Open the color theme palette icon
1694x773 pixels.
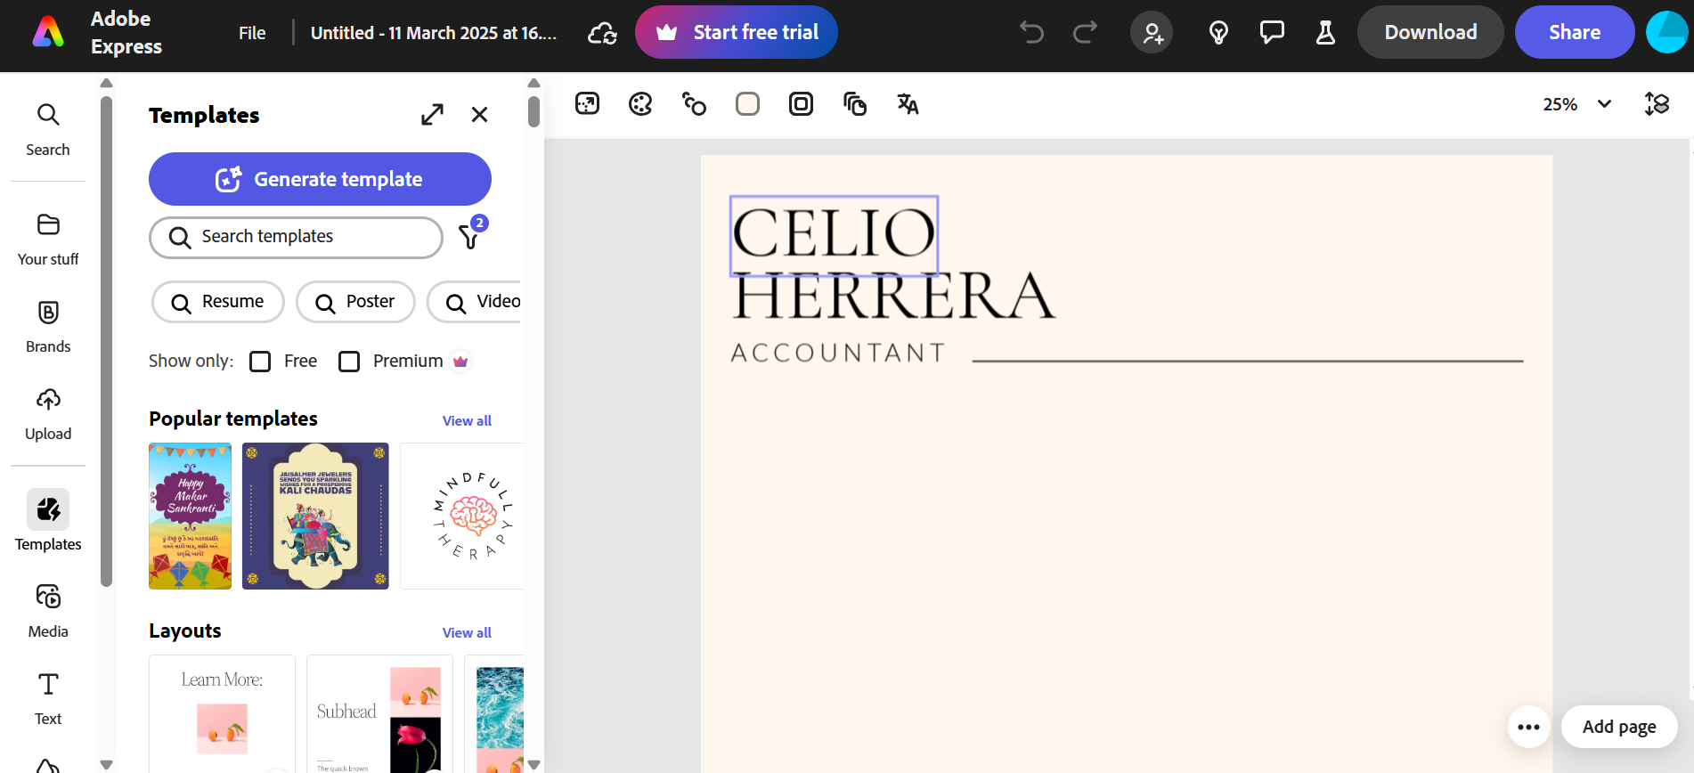pyautogui.click(x=640, y=104)
